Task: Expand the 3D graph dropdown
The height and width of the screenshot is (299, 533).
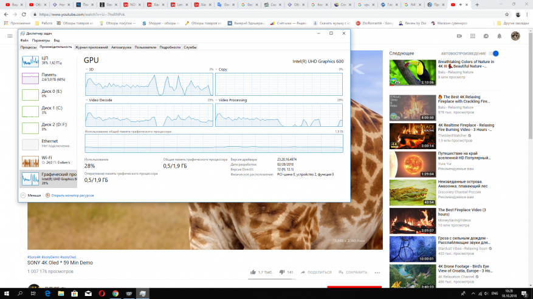Action: click(x=87, y=69)
